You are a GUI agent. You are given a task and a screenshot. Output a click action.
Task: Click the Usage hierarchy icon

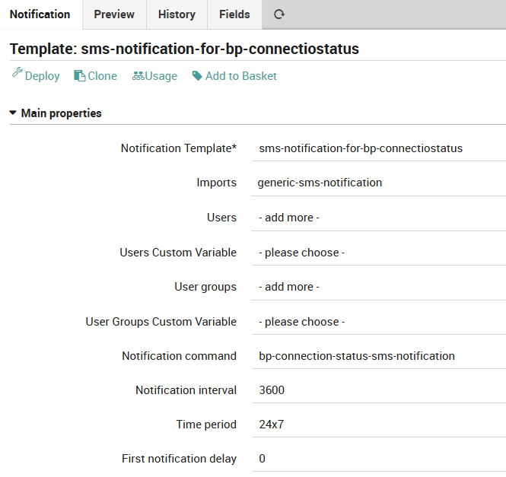click(x=138, y=76)
